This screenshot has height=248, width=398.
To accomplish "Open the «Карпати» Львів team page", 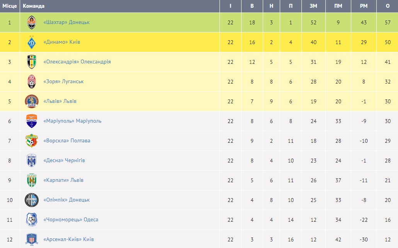I will pyautogui.click(x=63, y=180).
